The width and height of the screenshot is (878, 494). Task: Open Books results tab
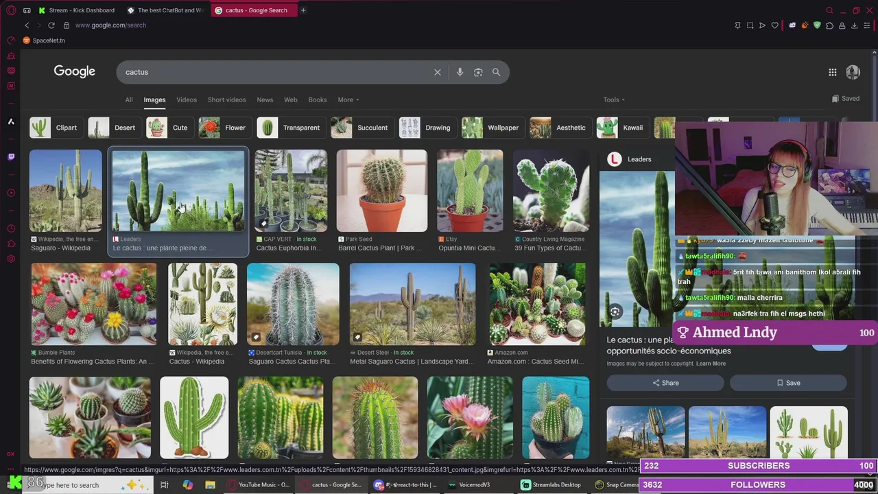tap(318, 99)
